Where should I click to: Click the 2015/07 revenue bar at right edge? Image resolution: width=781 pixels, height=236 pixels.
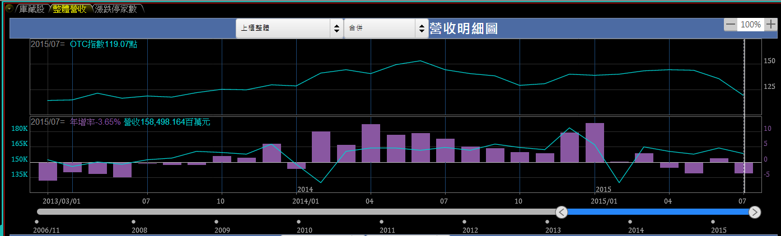(x=743, y=168)
